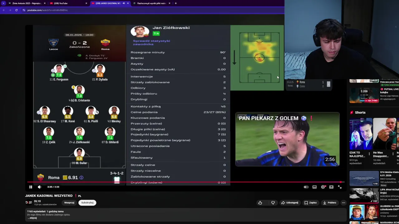This screenshot has width=399, height=224.
Task: Click Sprawdź statystyki zawodnika link
Action: click(x=151, y=42)
